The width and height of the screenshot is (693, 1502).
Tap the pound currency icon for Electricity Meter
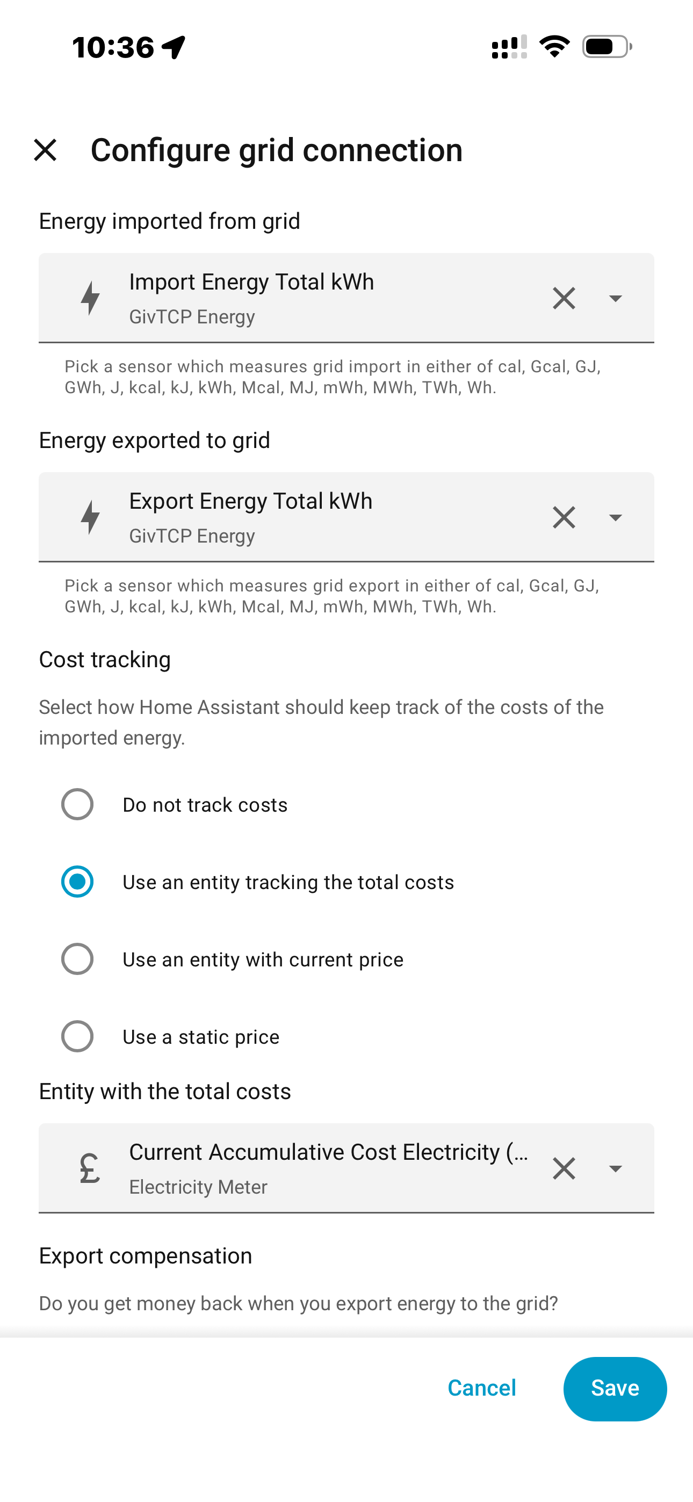(90, 1168)
